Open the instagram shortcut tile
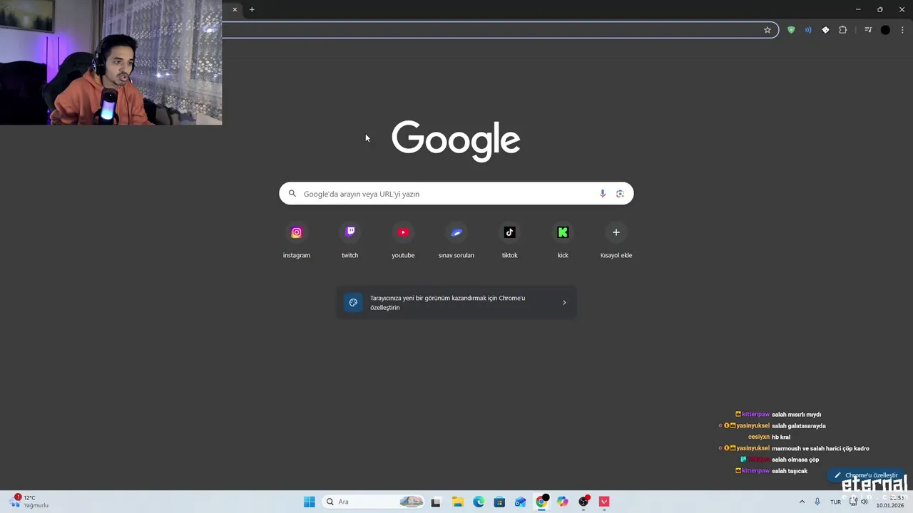This screenshot has width=913, height=513. (x=297, y=240)
